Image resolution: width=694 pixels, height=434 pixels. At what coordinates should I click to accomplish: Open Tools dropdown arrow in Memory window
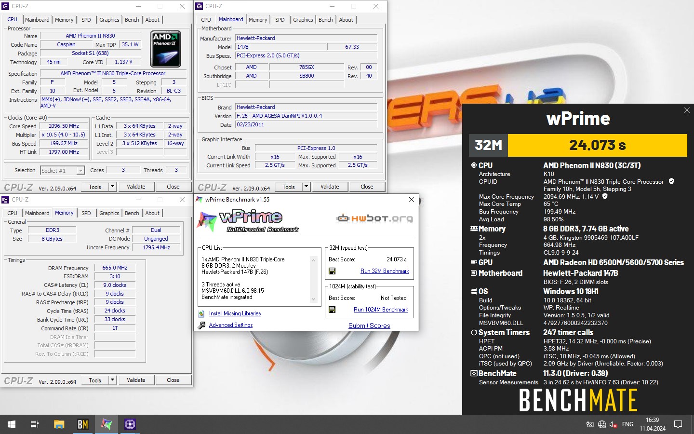click(112, 380)
